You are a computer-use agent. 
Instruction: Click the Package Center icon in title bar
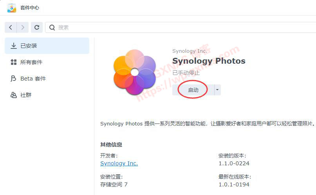tap(12, 7)
